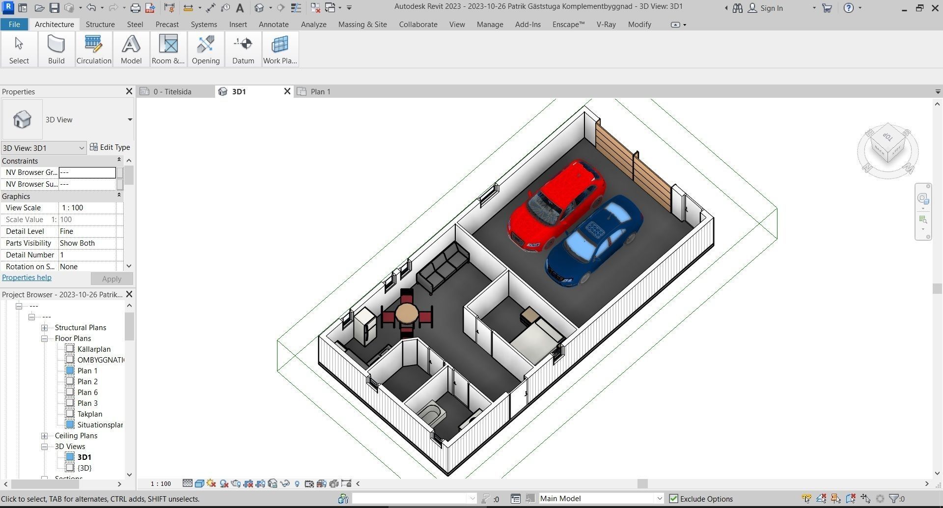Viewport: 943px width, 508px height.
Task: Select the Text tool in quick access toolbar
Action: pyautogui.click(x=240, y=8)
